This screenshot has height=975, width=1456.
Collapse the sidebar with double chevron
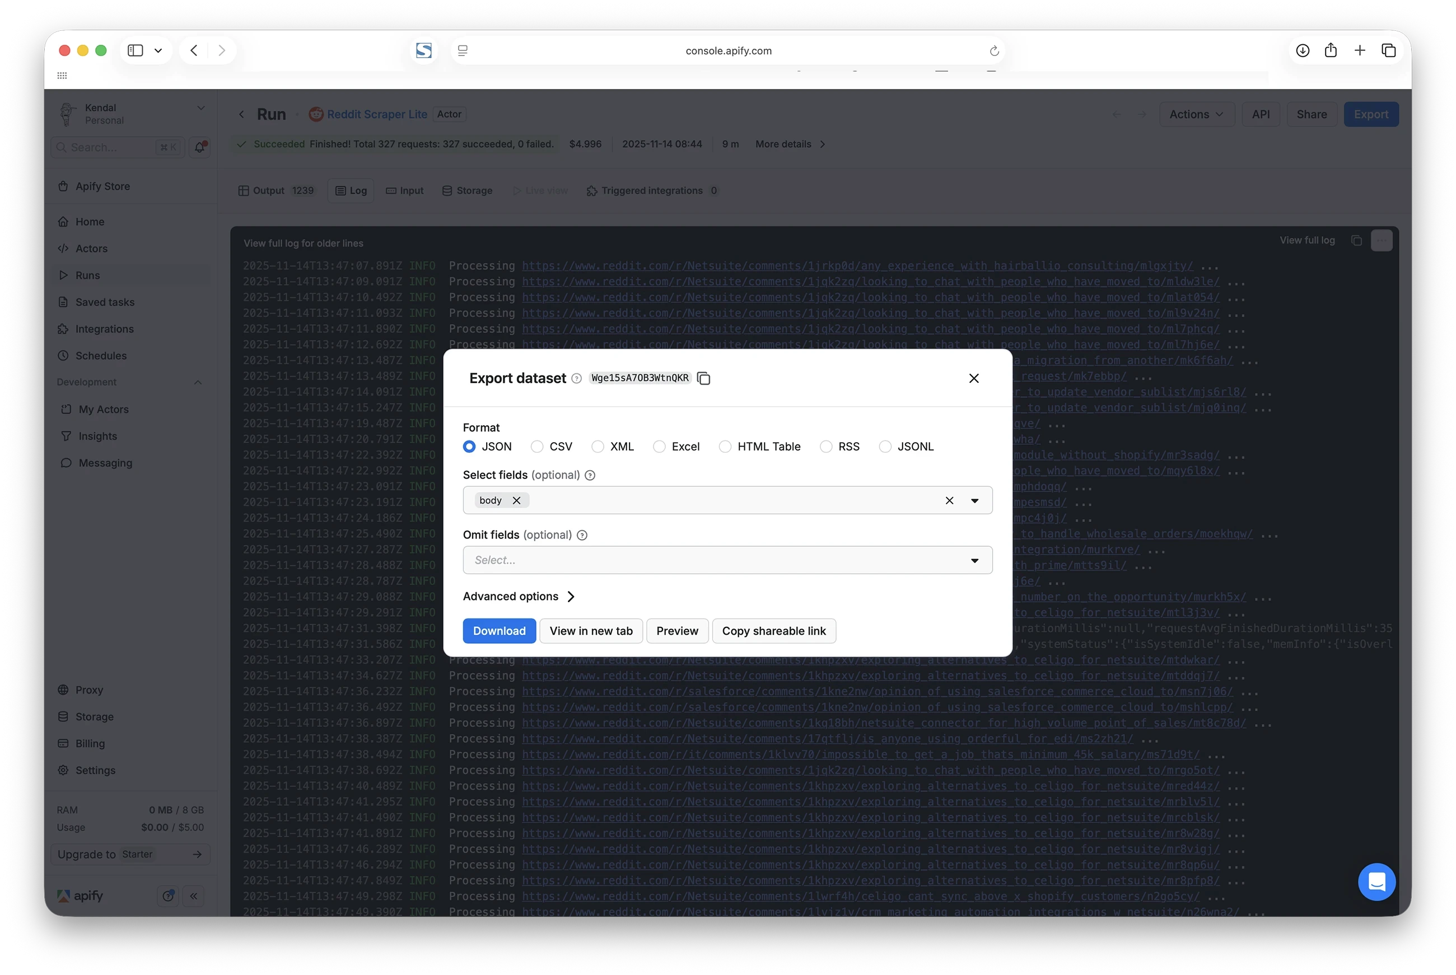[x=193, y=896]
